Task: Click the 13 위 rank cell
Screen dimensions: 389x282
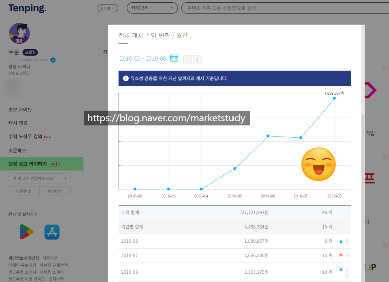Action: click(x=327, y=255)
